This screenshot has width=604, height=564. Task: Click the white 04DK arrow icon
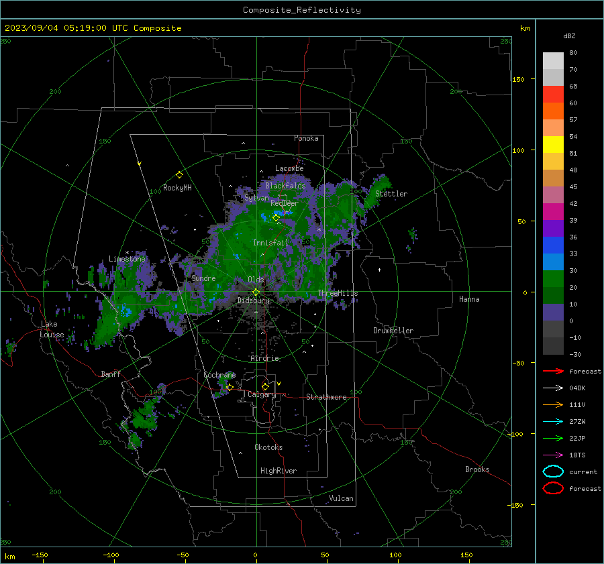[x=553, y=388]
